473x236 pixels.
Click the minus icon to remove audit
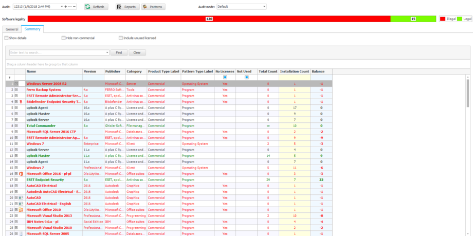pyautogui.click(x=74, y=6)
